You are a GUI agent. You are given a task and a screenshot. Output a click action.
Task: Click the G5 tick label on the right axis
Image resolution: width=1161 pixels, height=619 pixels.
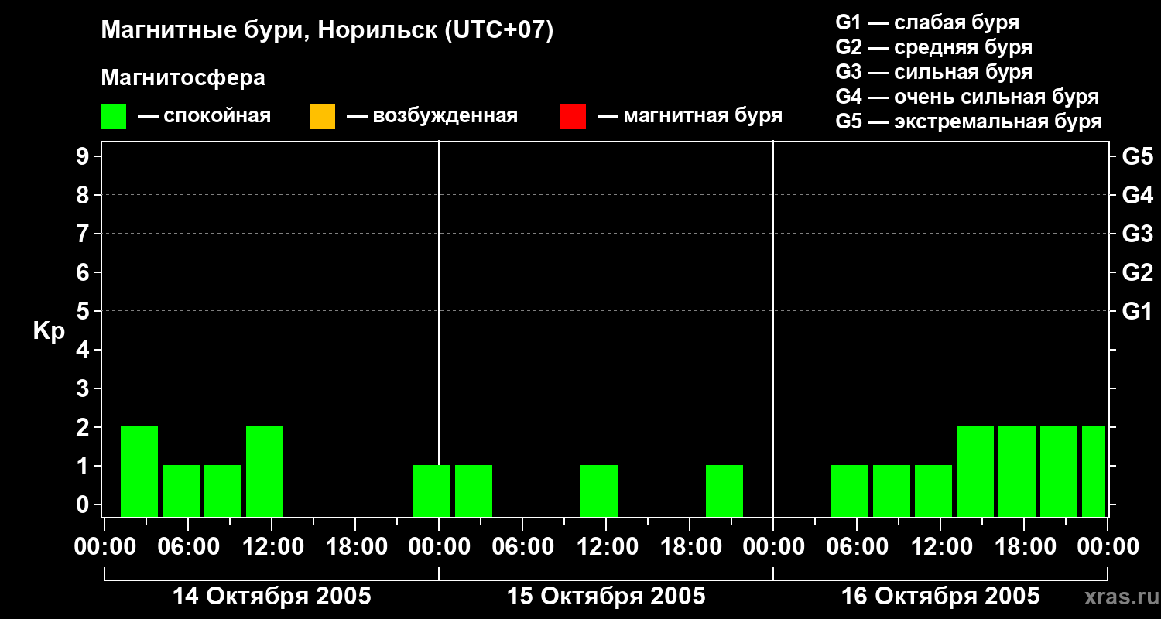click(1137, 156)
